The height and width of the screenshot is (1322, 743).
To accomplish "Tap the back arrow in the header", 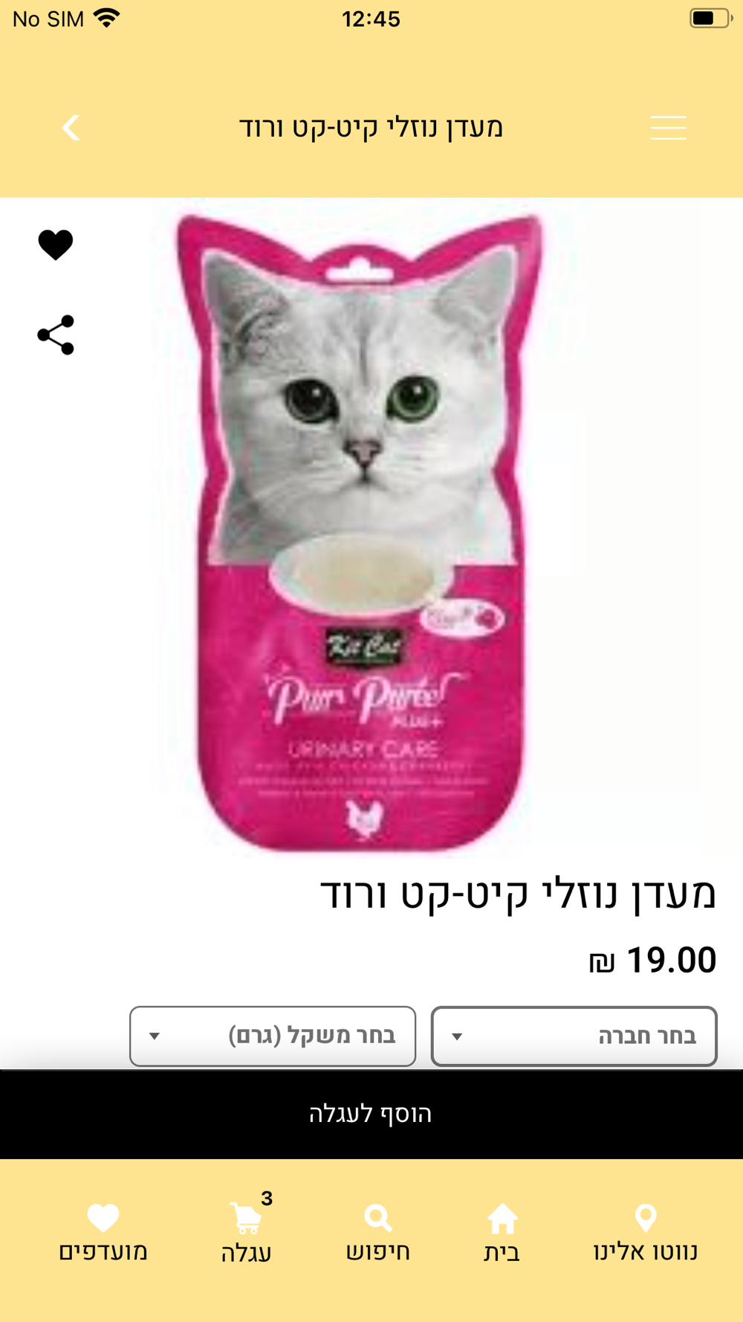I will (71, 128).
